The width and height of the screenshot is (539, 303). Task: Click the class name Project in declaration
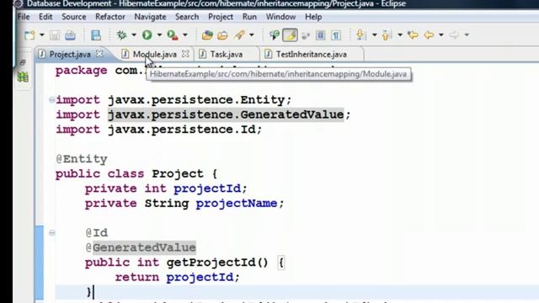pos(178,174)
